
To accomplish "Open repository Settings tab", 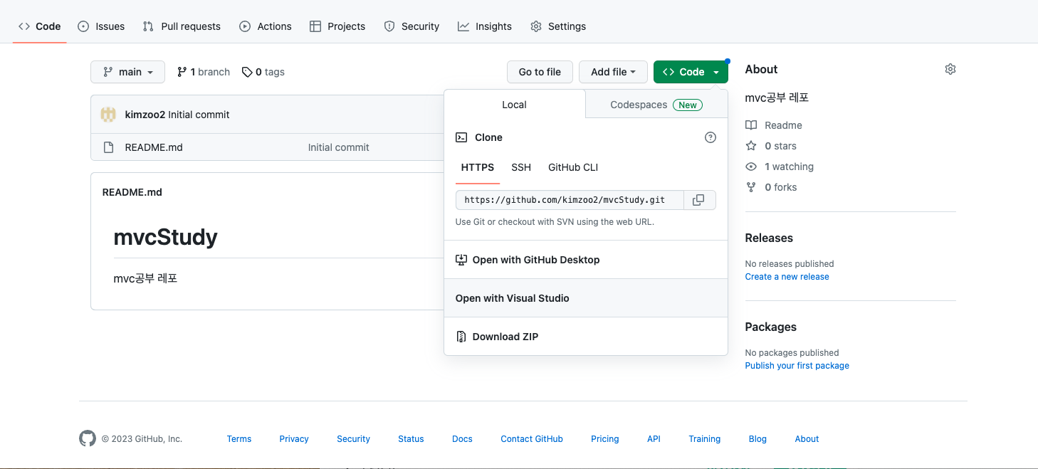I will (x=558, y=26).
